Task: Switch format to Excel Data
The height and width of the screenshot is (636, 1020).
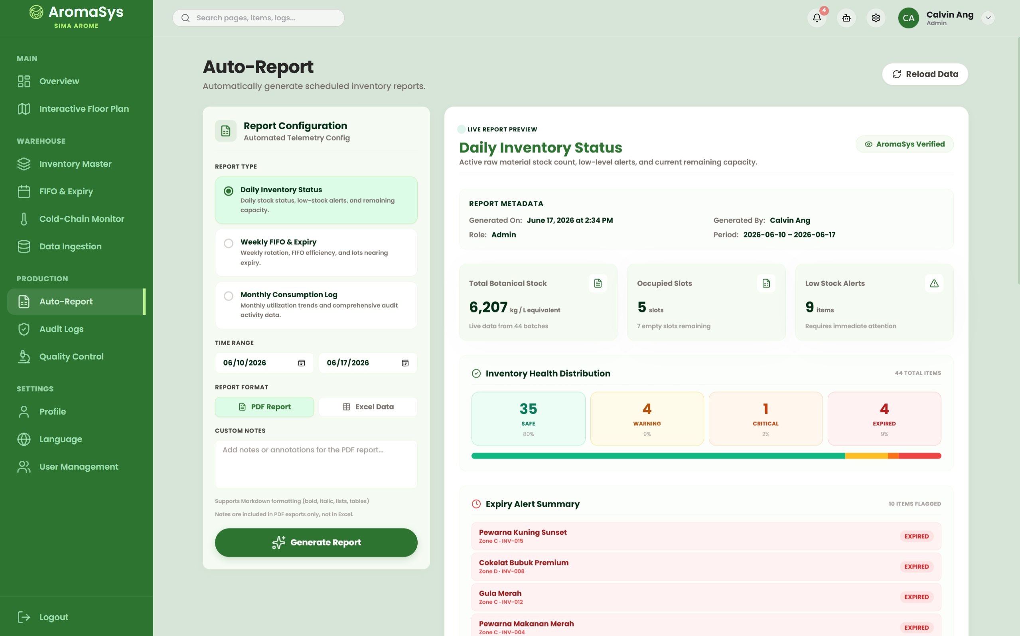Action: point(368,407)
